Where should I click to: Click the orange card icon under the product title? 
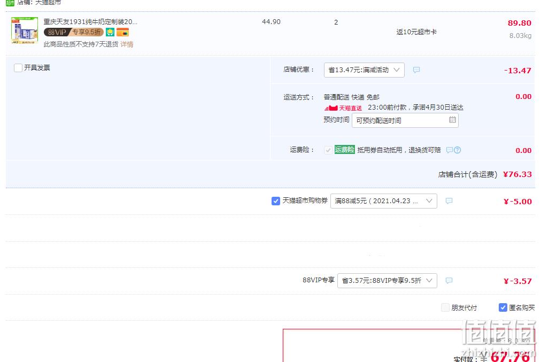tap(122, 32)
